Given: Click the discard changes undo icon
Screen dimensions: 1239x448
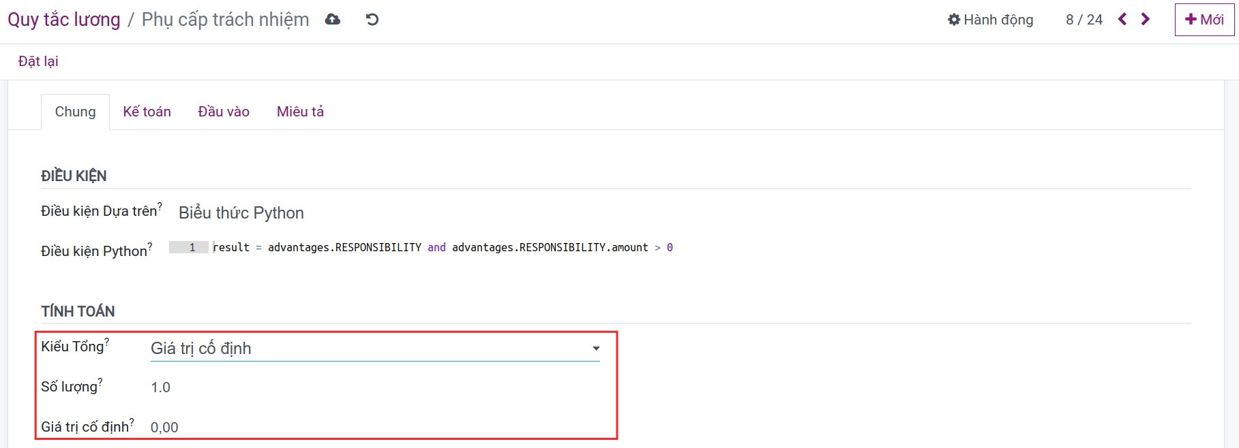Looking at the screenshot, I should [372, 20].
